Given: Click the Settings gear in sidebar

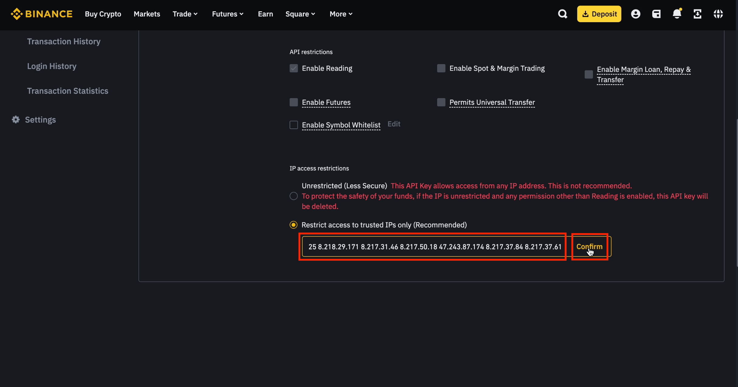Looking at the screenshot, I should point(16,120).
